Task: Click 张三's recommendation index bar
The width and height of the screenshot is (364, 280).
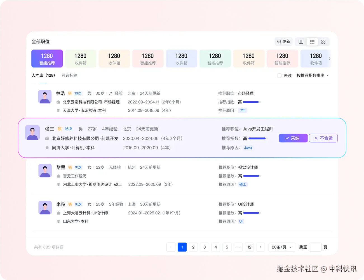Action: point(258,138)
